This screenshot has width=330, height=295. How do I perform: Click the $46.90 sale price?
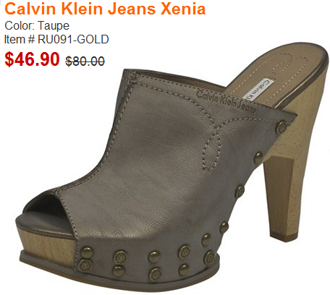tap(32, 59)
